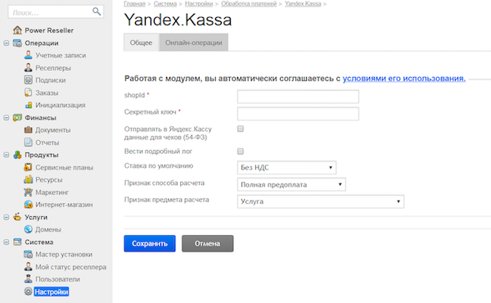This screenshot has height=303, width=491.
Task: Open the Интернет-магазин globe icon
Action: point(28,204)
